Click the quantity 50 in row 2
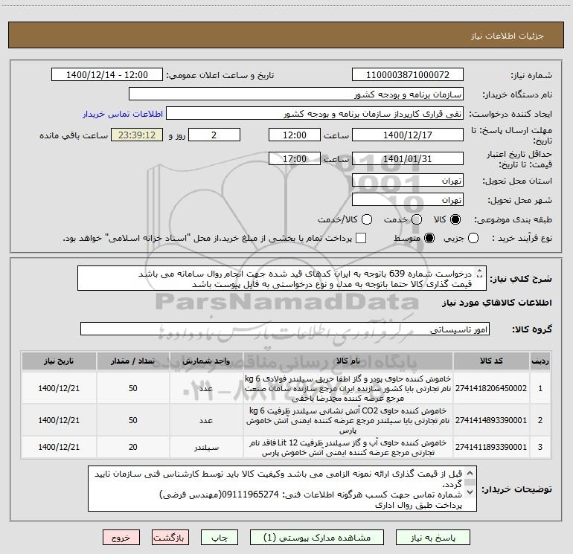 tap(133, 420)
